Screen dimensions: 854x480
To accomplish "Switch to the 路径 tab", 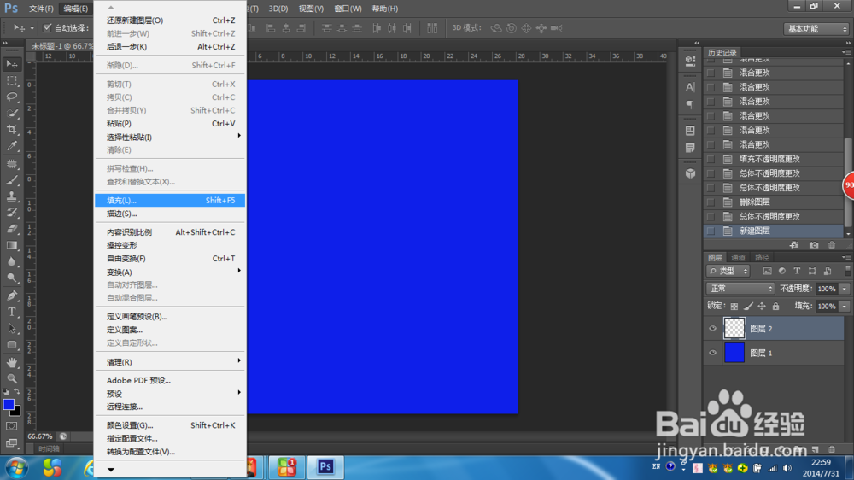I will coord(762,258).
